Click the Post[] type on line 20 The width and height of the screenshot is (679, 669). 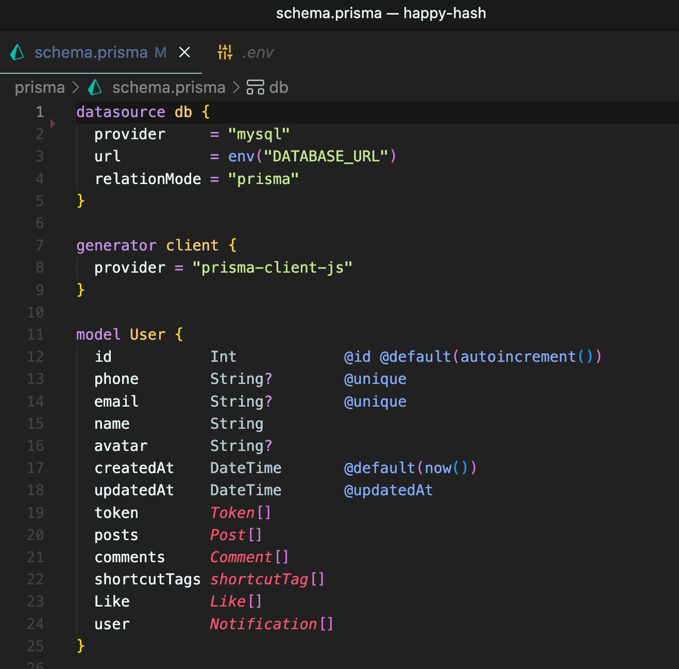pyautogui.click(x=236, y=535)
